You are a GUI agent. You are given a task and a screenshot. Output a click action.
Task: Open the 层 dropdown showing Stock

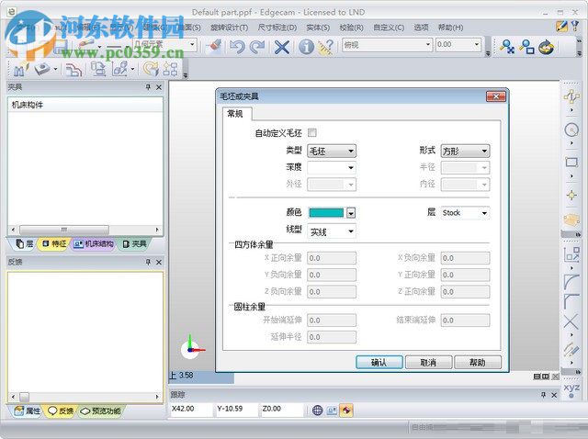tap(465, 213)
